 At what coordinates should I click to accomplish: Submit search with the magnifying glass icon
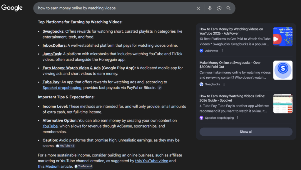coord(228,8)
